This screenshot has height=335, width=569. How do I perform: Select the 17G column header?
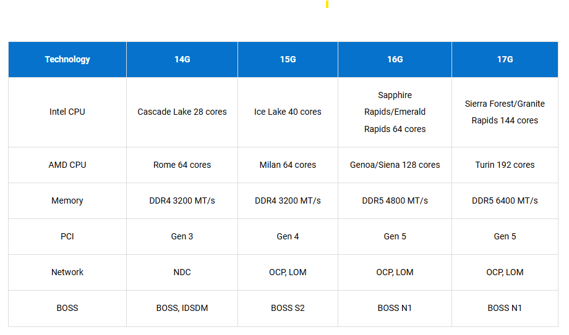pyautogui.click(x=505, y=59)
